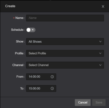
Task: Close the Create dialog with the X
Action: tap(103, 7)
